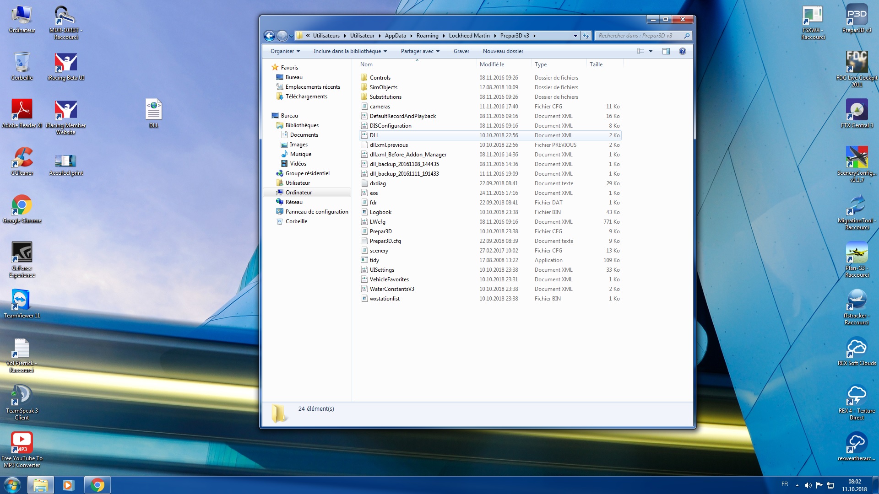Change the folder view mode button

pos(641,51)
